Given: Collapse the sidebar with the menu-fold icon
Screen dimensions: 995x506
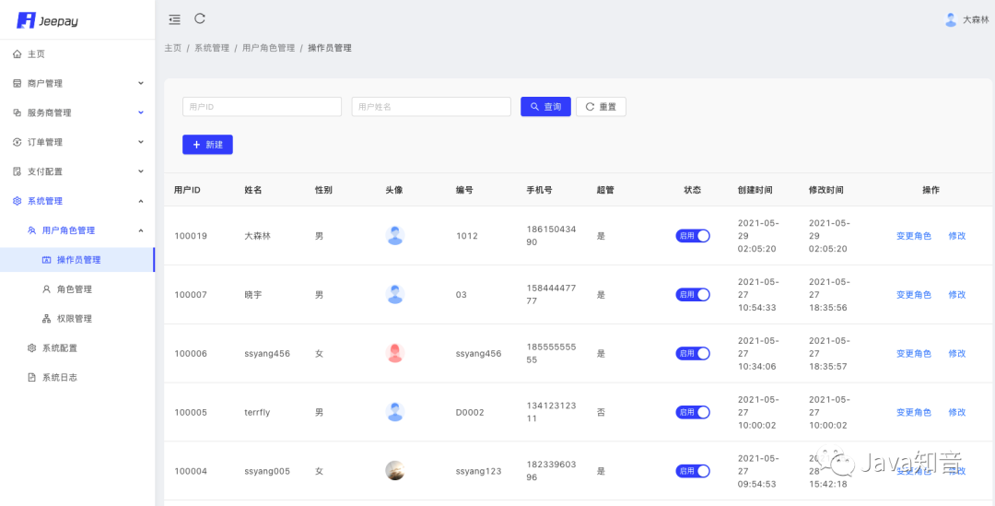Looking at the screenshot, I should coord(174,19).
